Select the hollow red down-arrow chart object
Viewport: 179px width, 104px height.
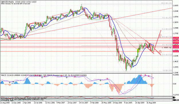click(160, 52)
